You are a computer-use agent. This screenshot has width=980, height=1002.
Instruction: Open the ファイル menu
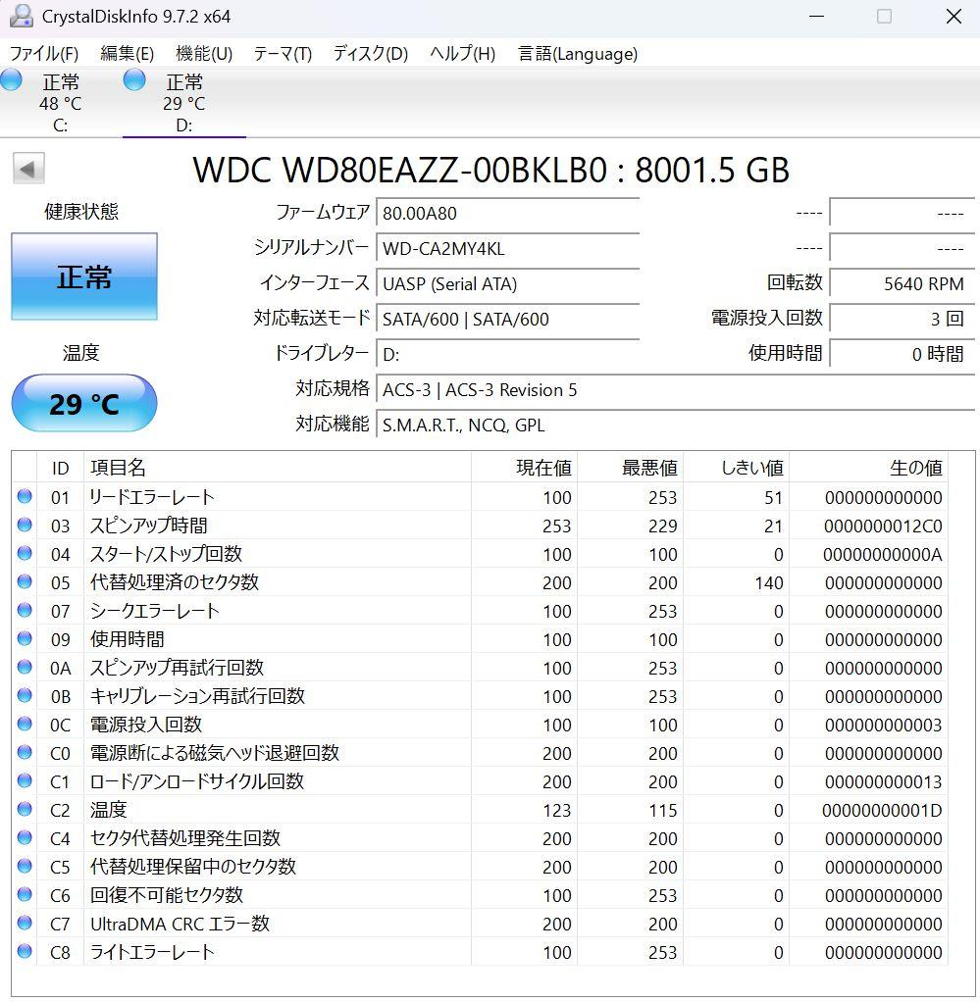[x=45, y=54]
